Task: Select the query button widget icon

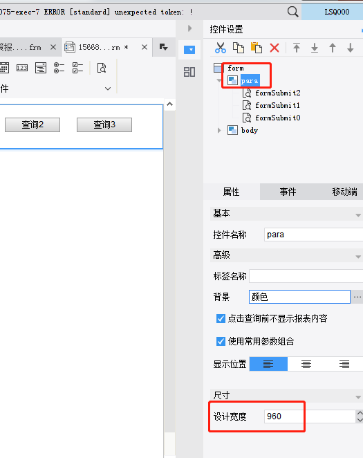Action: [102, 68]
